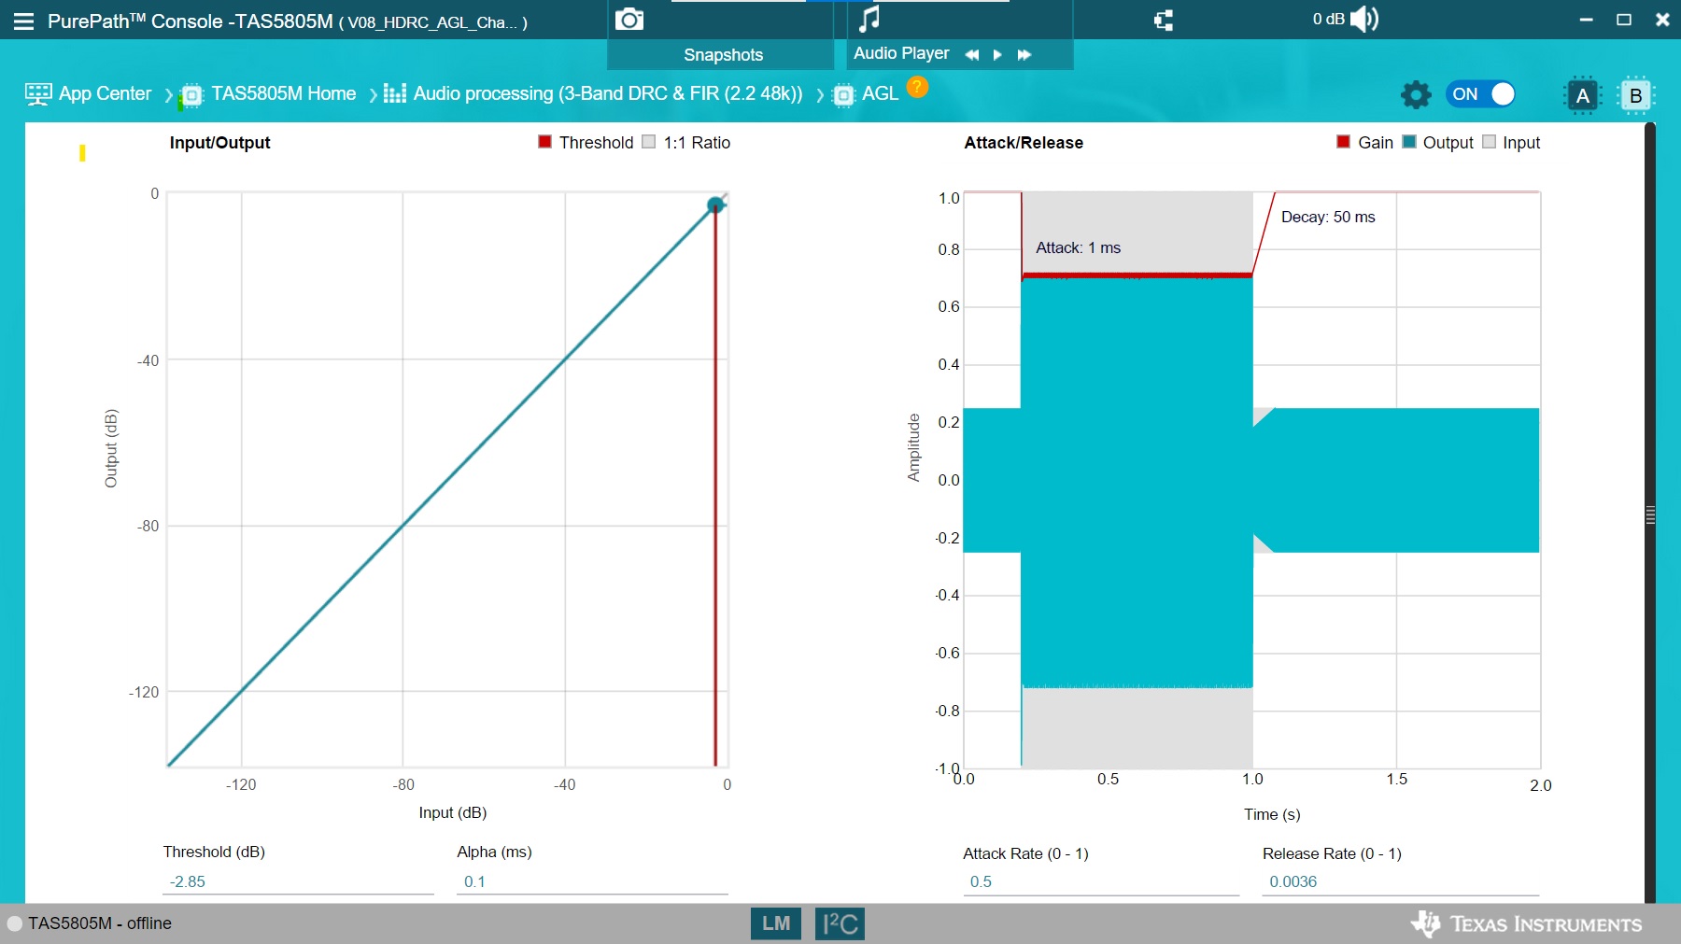
Task: Click the Input/Output chart title
Action: click(219, 142)
